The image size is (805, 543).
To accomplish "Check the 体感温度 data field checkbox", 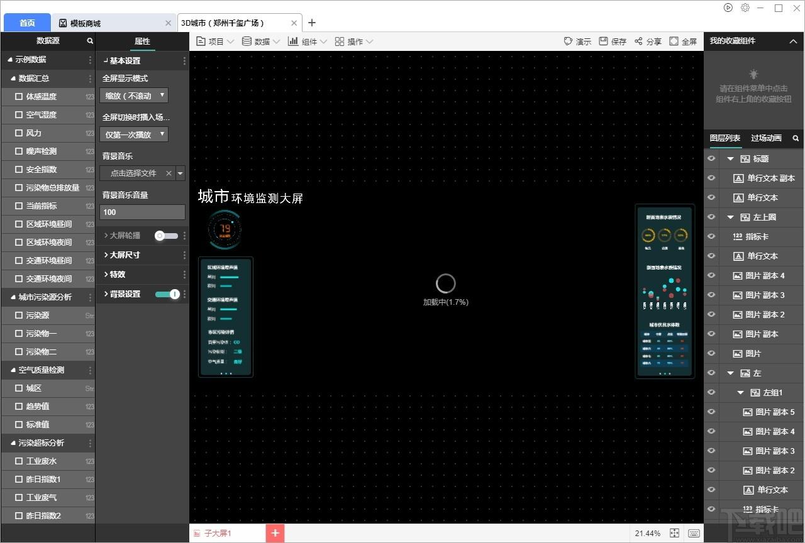I will click(x=19, y=97).
